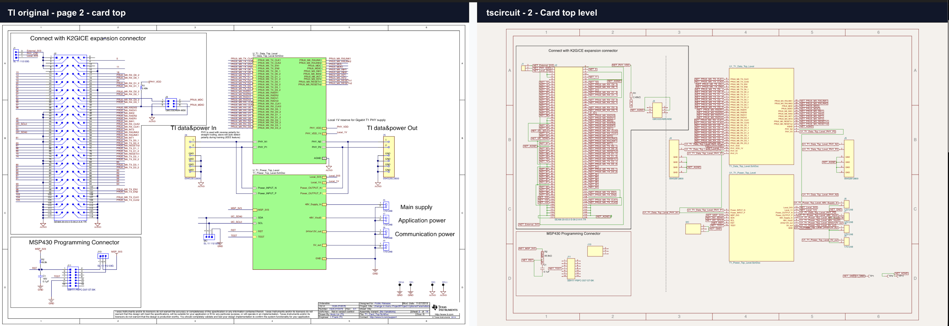This screenshot has height=326, width=949.
Task: Click the "Communication power" label
Action: click(425, 234)
